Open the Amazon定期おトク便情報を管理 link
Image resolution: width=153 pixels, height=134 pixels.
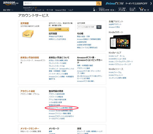pyautogui.click(x=89, y=39)
